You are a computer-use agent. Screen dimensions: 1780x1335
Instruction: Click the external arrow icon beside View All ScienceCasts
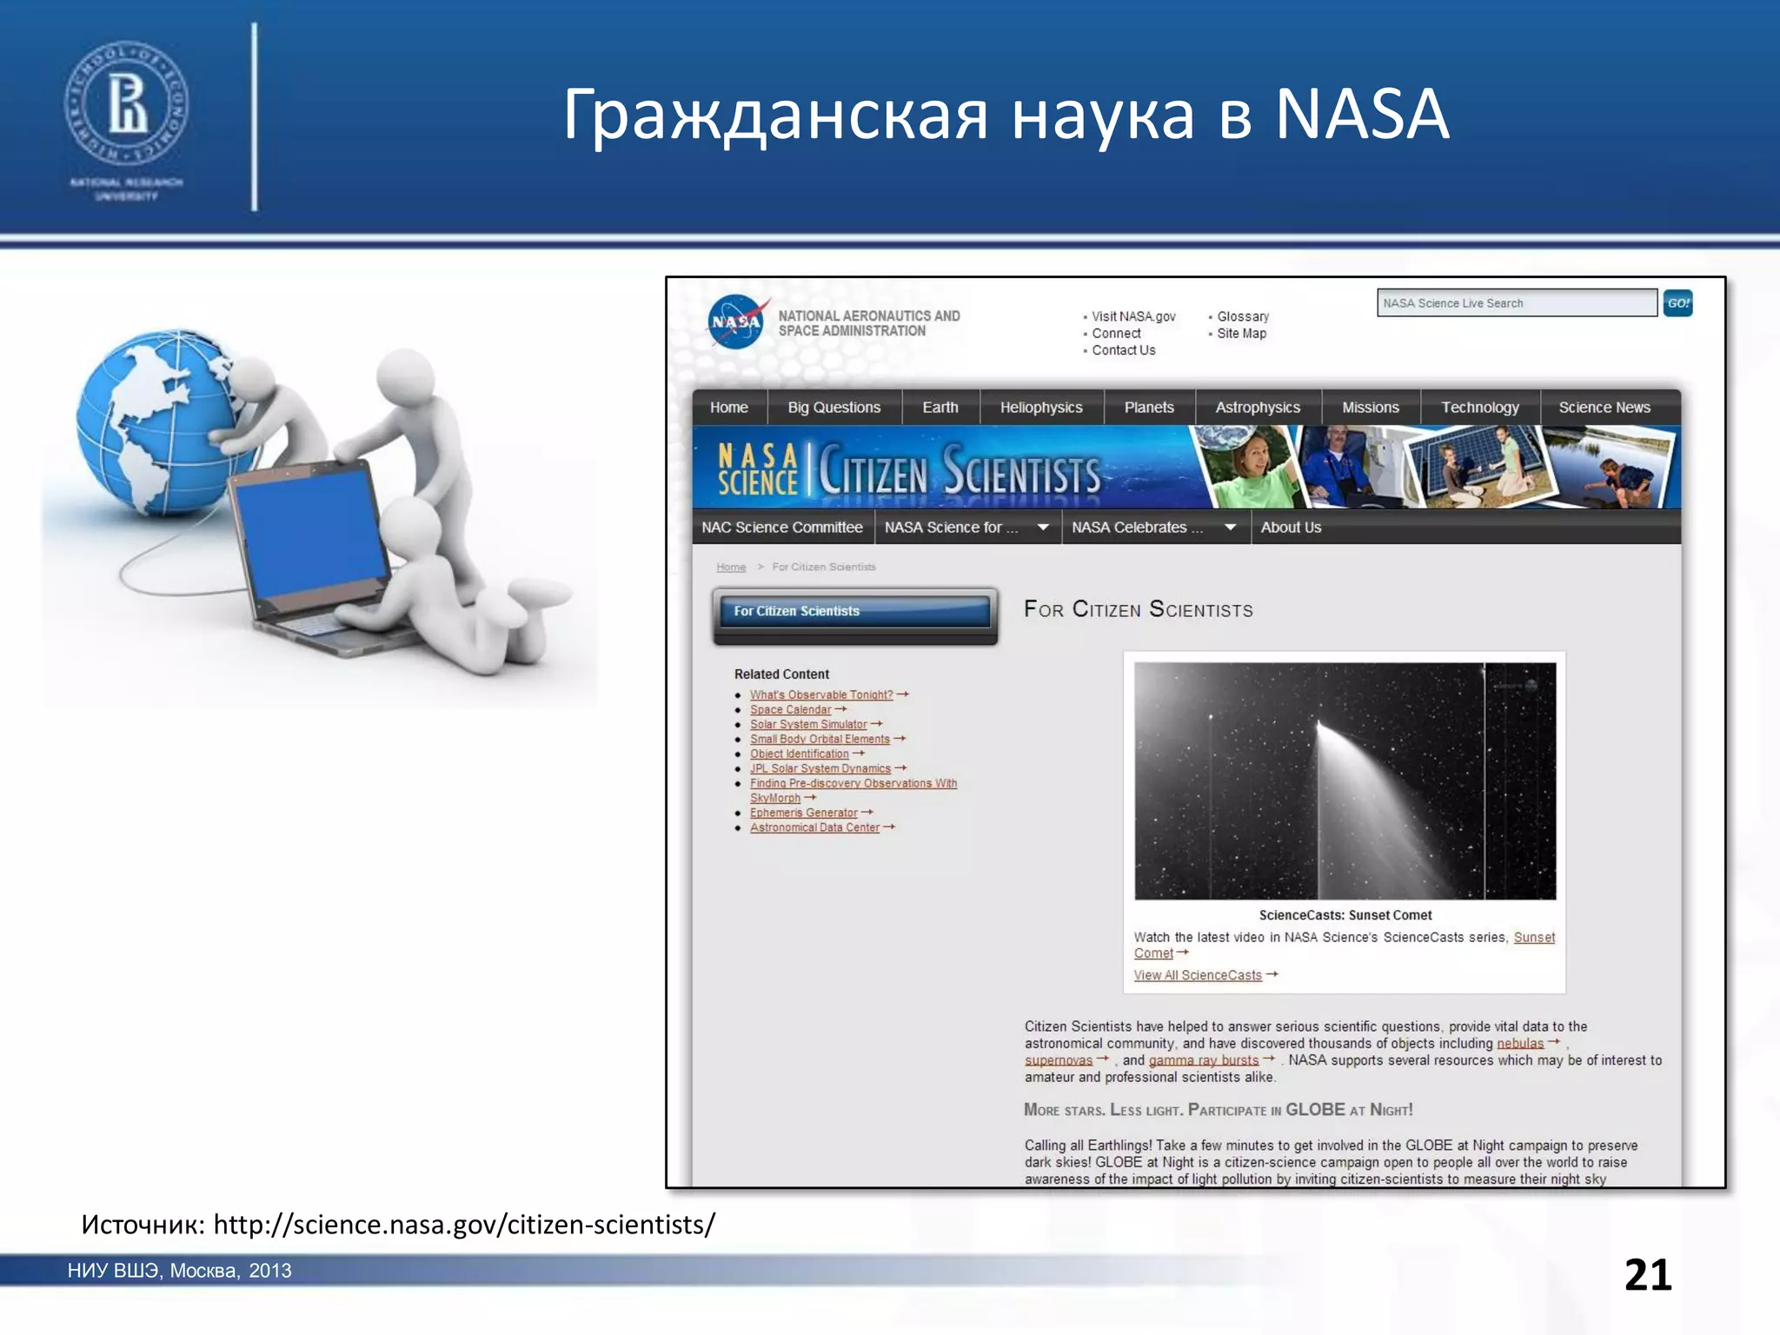pos(1272,975)
